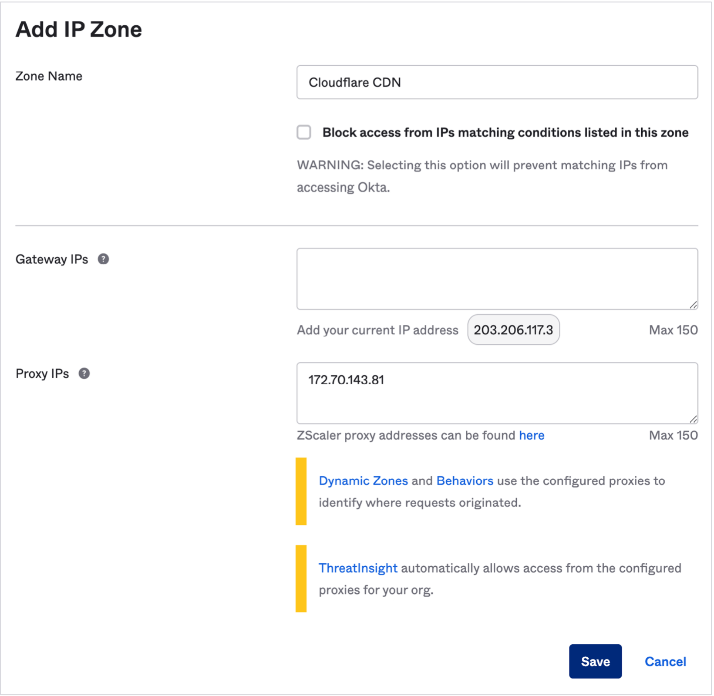The width and height of the screenshot is (714, 696).
Task: Focus the Zone Name input field
Action: pyautogui.click(x=497, y=82)
